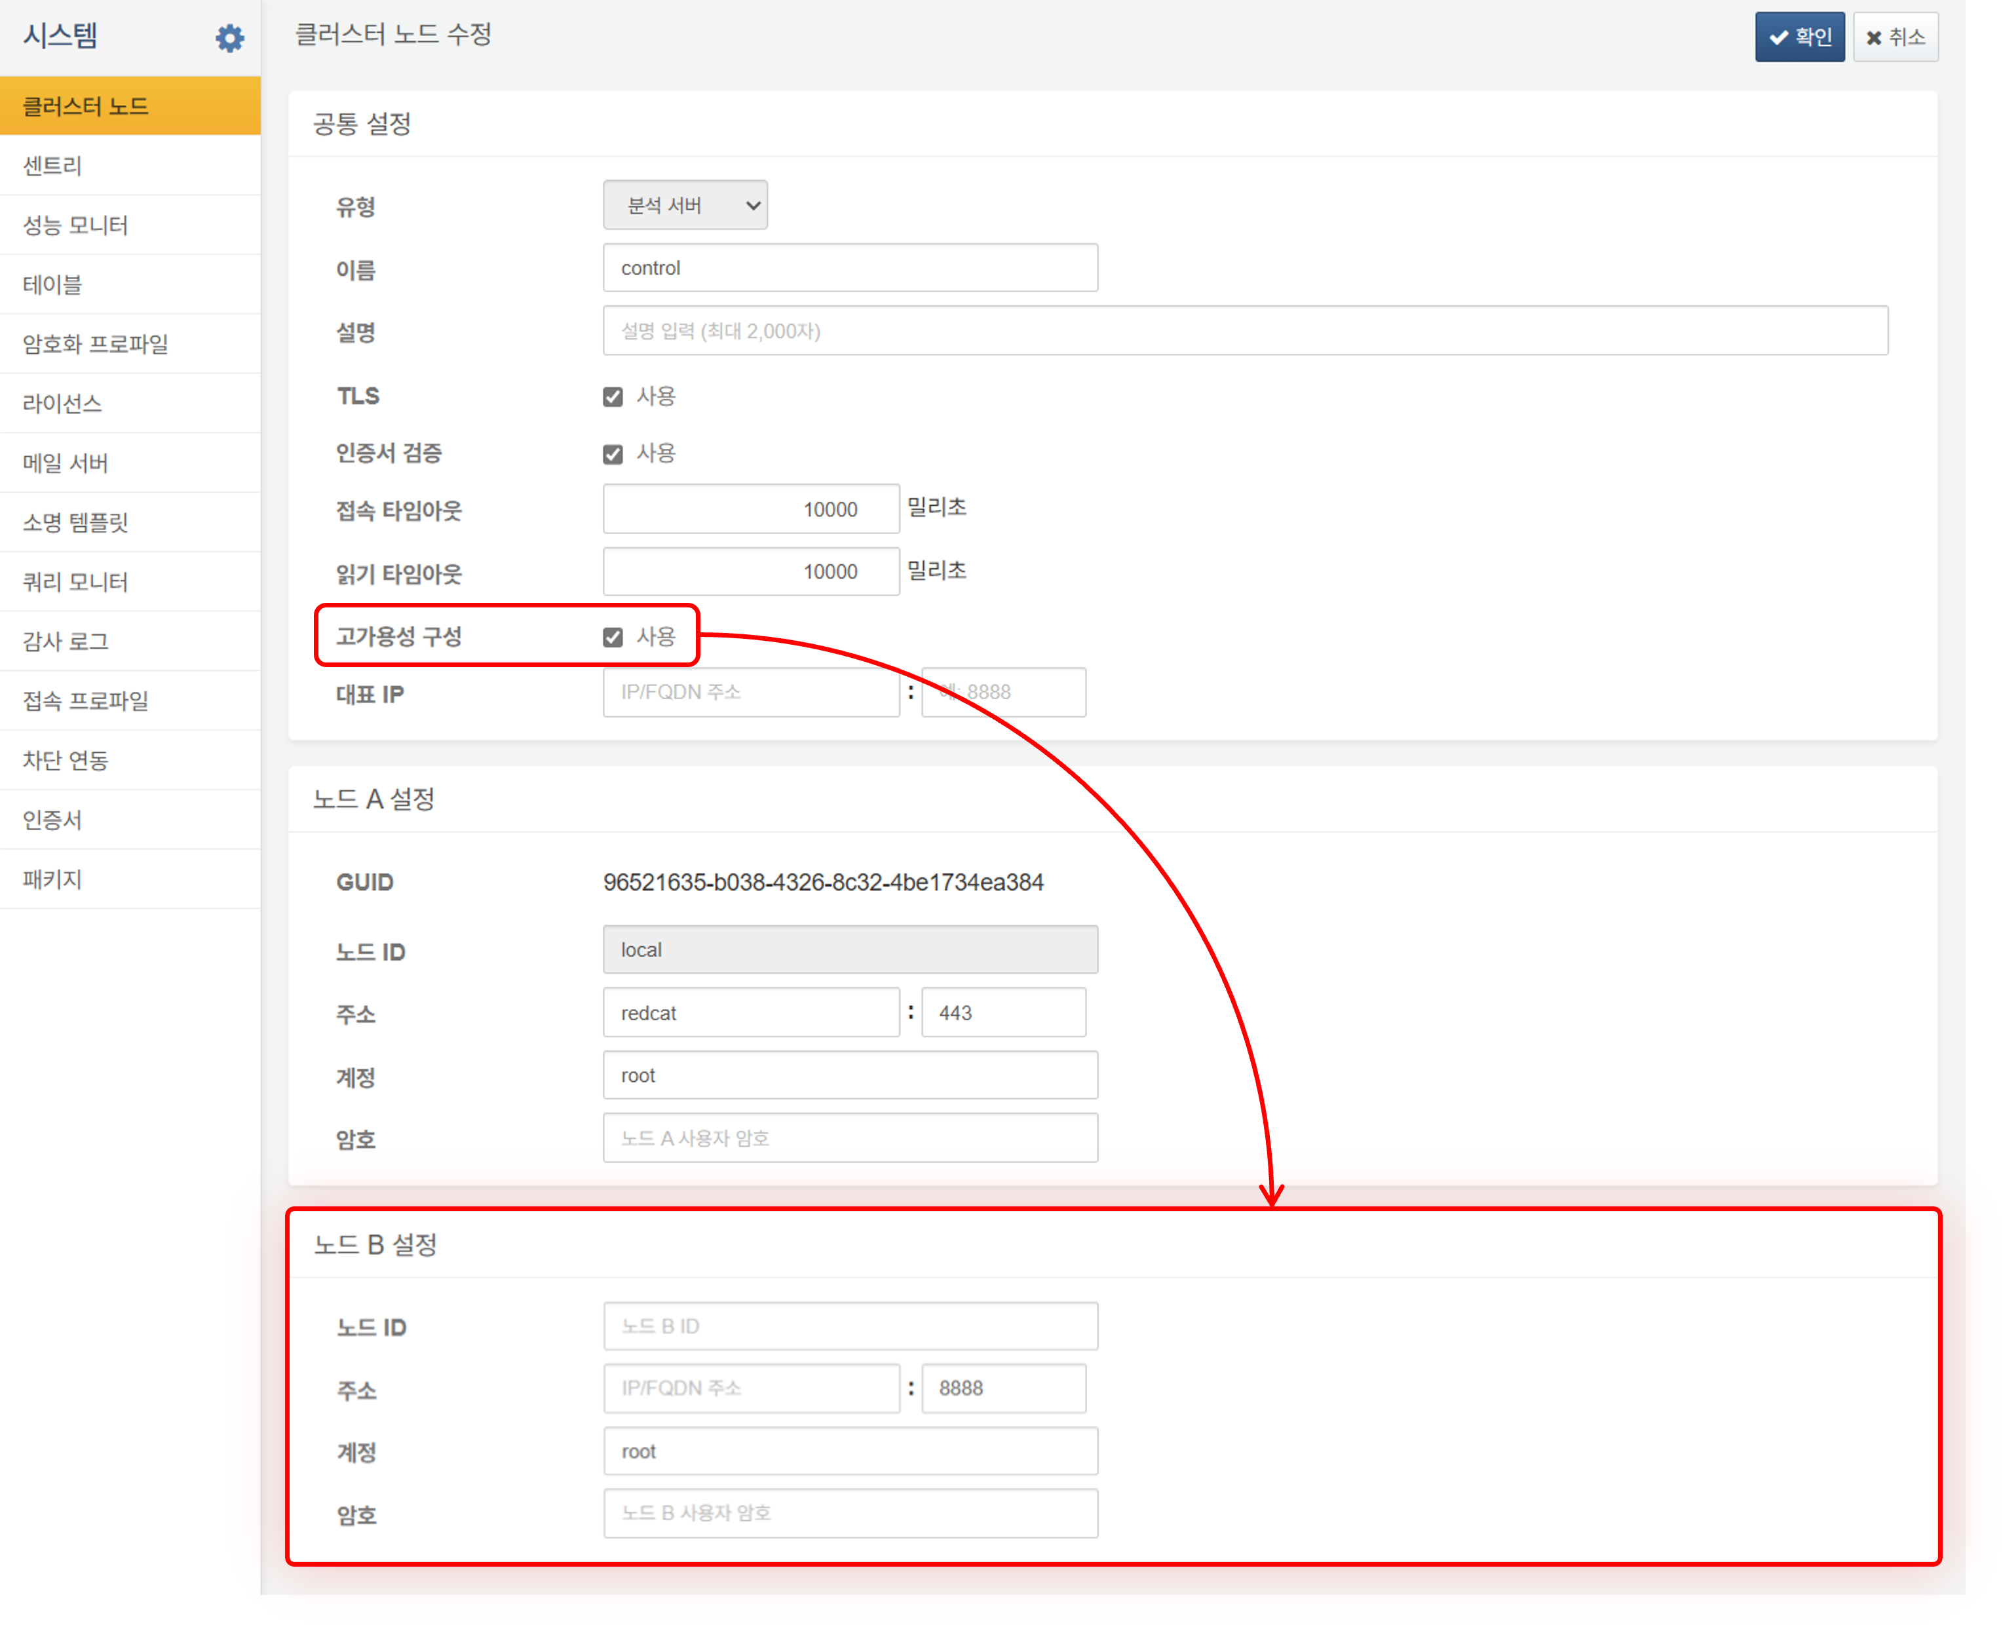Go to the 암호화 프로파일 menu
The width and height of the screenshot is (2003, 1627).
point(94,344)
